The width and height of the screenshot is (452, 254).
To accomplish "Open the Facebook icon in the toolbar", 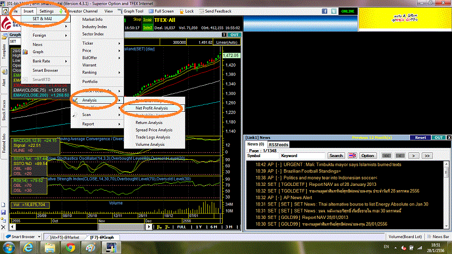I will click(x=324, y=11).
